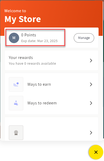The width and height of the screenshot is (104, 161).
Task: Select the Ways to redeem label
Action: (x=42, y=103)
